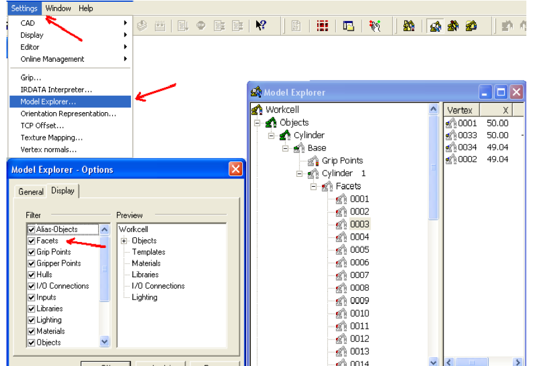534x366 pixels.
Task: Open the Window menu
Action: point(58,8)
